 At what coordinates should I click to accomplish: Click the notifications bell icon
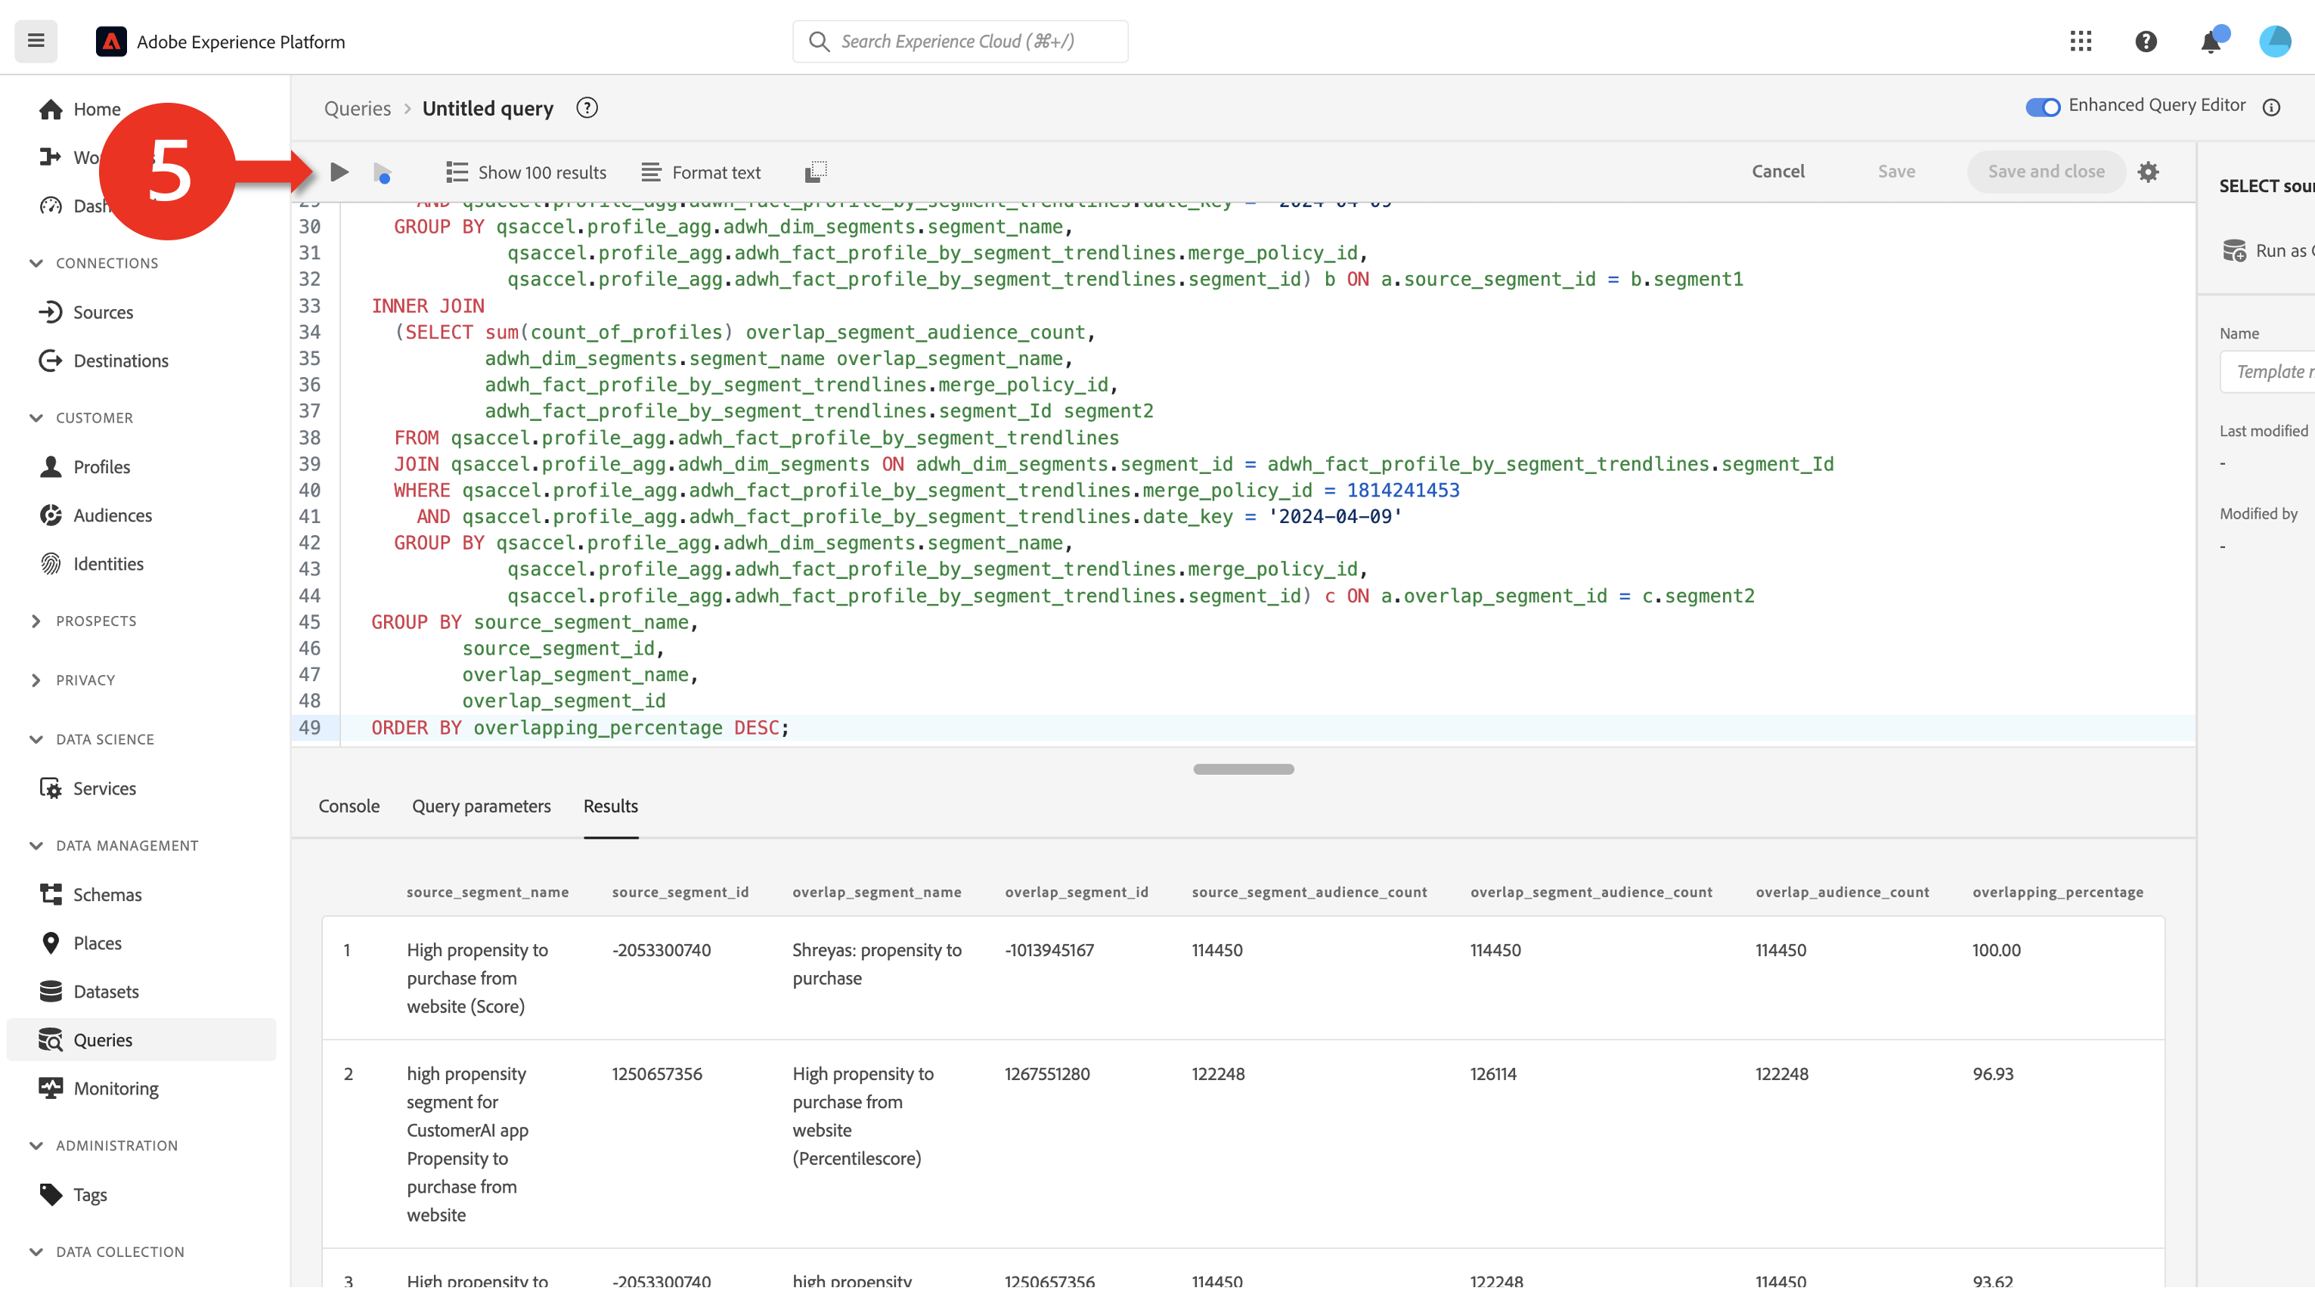point(2211,42)
